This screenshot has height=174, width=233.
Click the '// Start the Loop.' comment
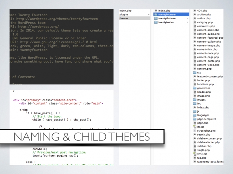click(47, 116)
